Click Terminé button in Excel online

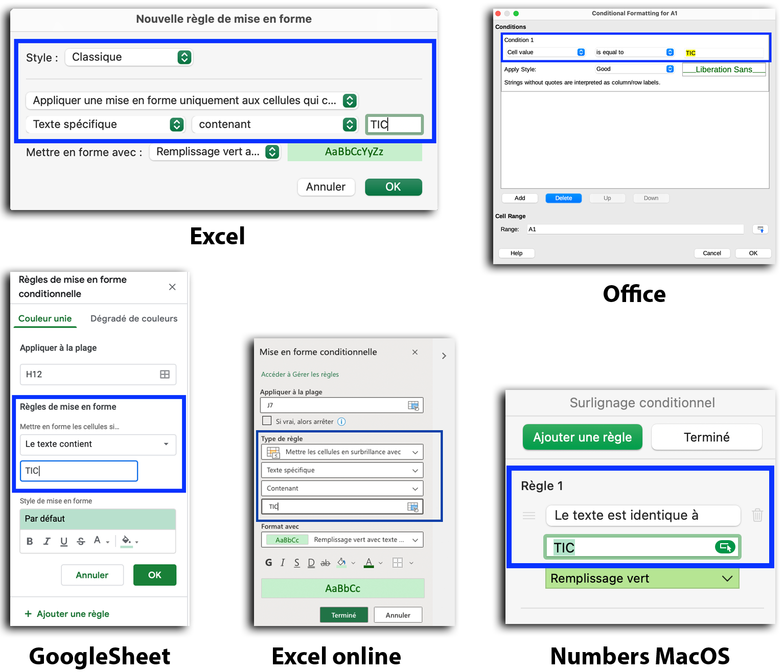coord(344,615)
